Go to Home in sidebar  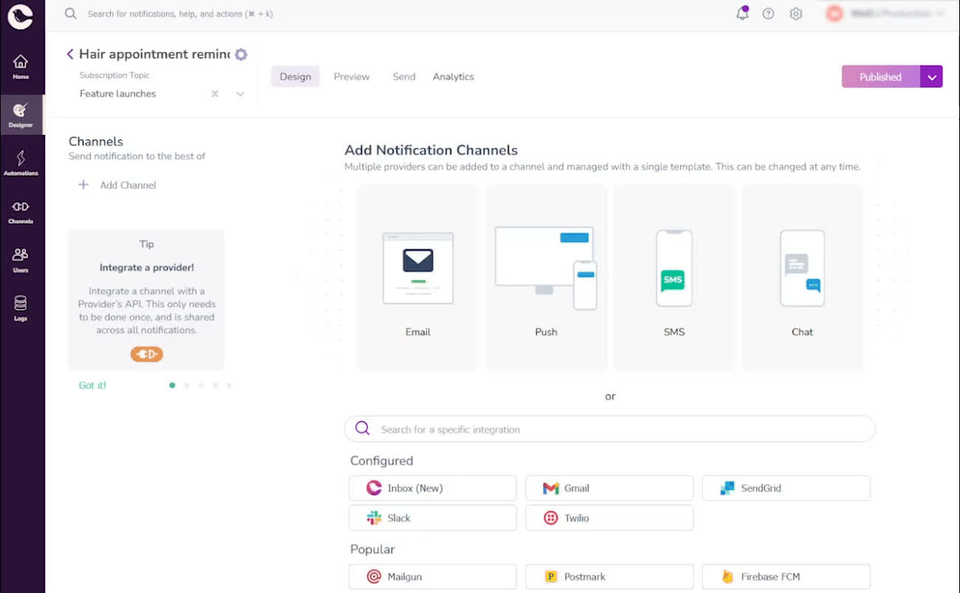pos(21,66)
